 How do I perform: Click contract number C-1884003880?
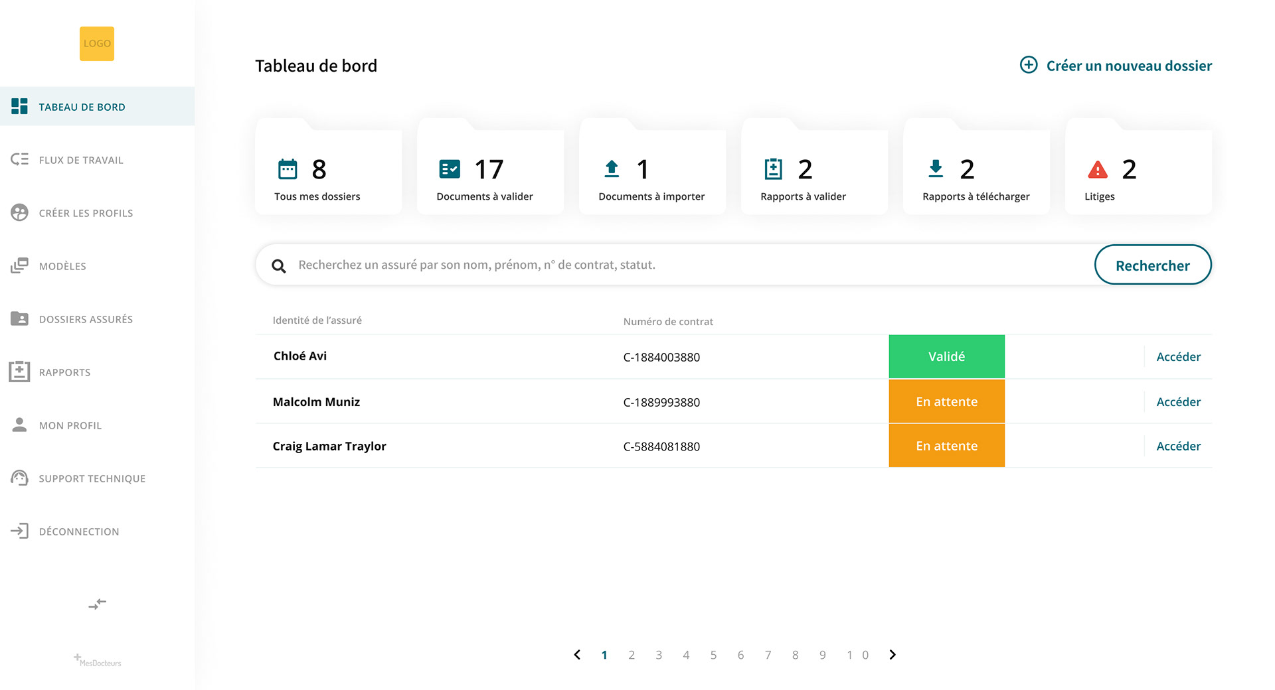pyautogui.click(x=661, y=358)
